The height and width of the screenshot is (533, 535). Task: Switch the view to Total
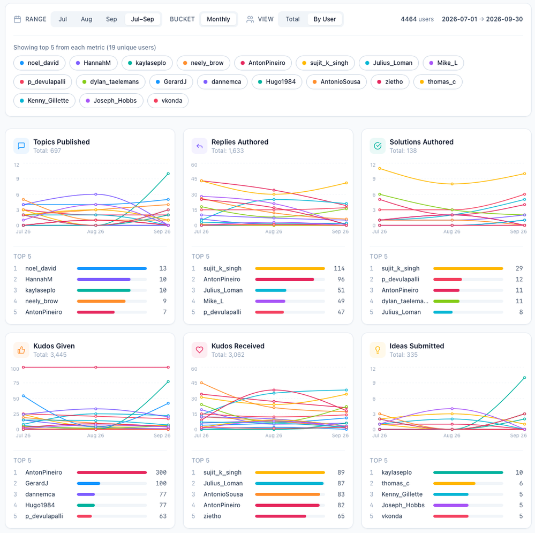[x=293, y=19]
